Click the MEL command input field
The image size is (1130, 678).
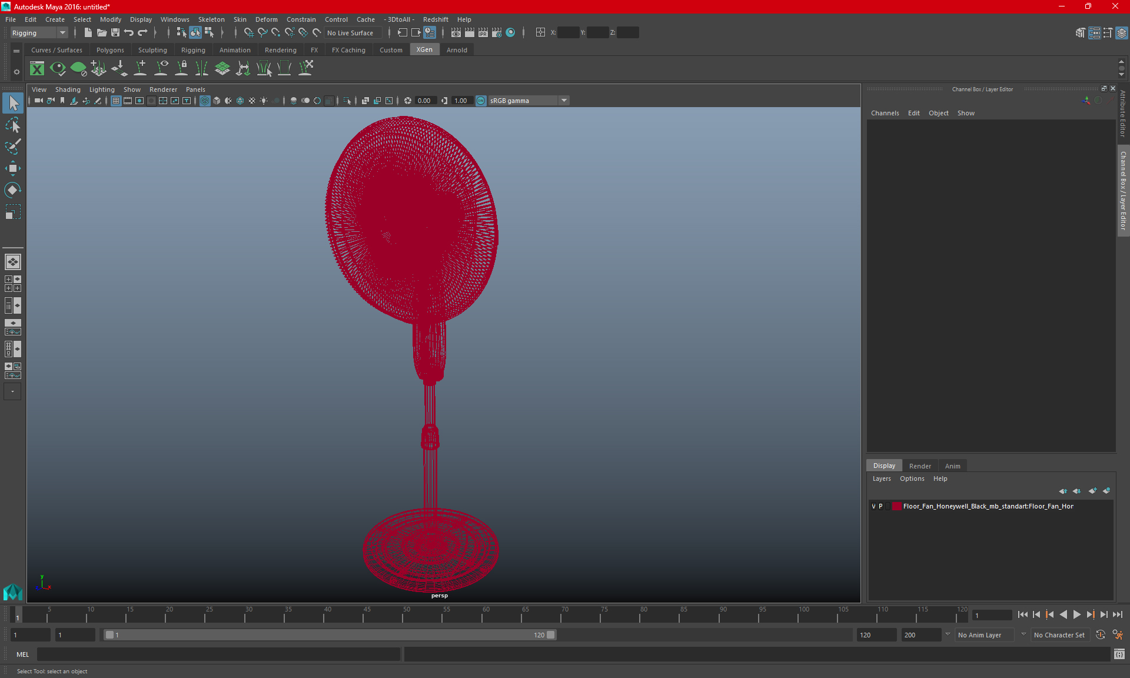218,654
